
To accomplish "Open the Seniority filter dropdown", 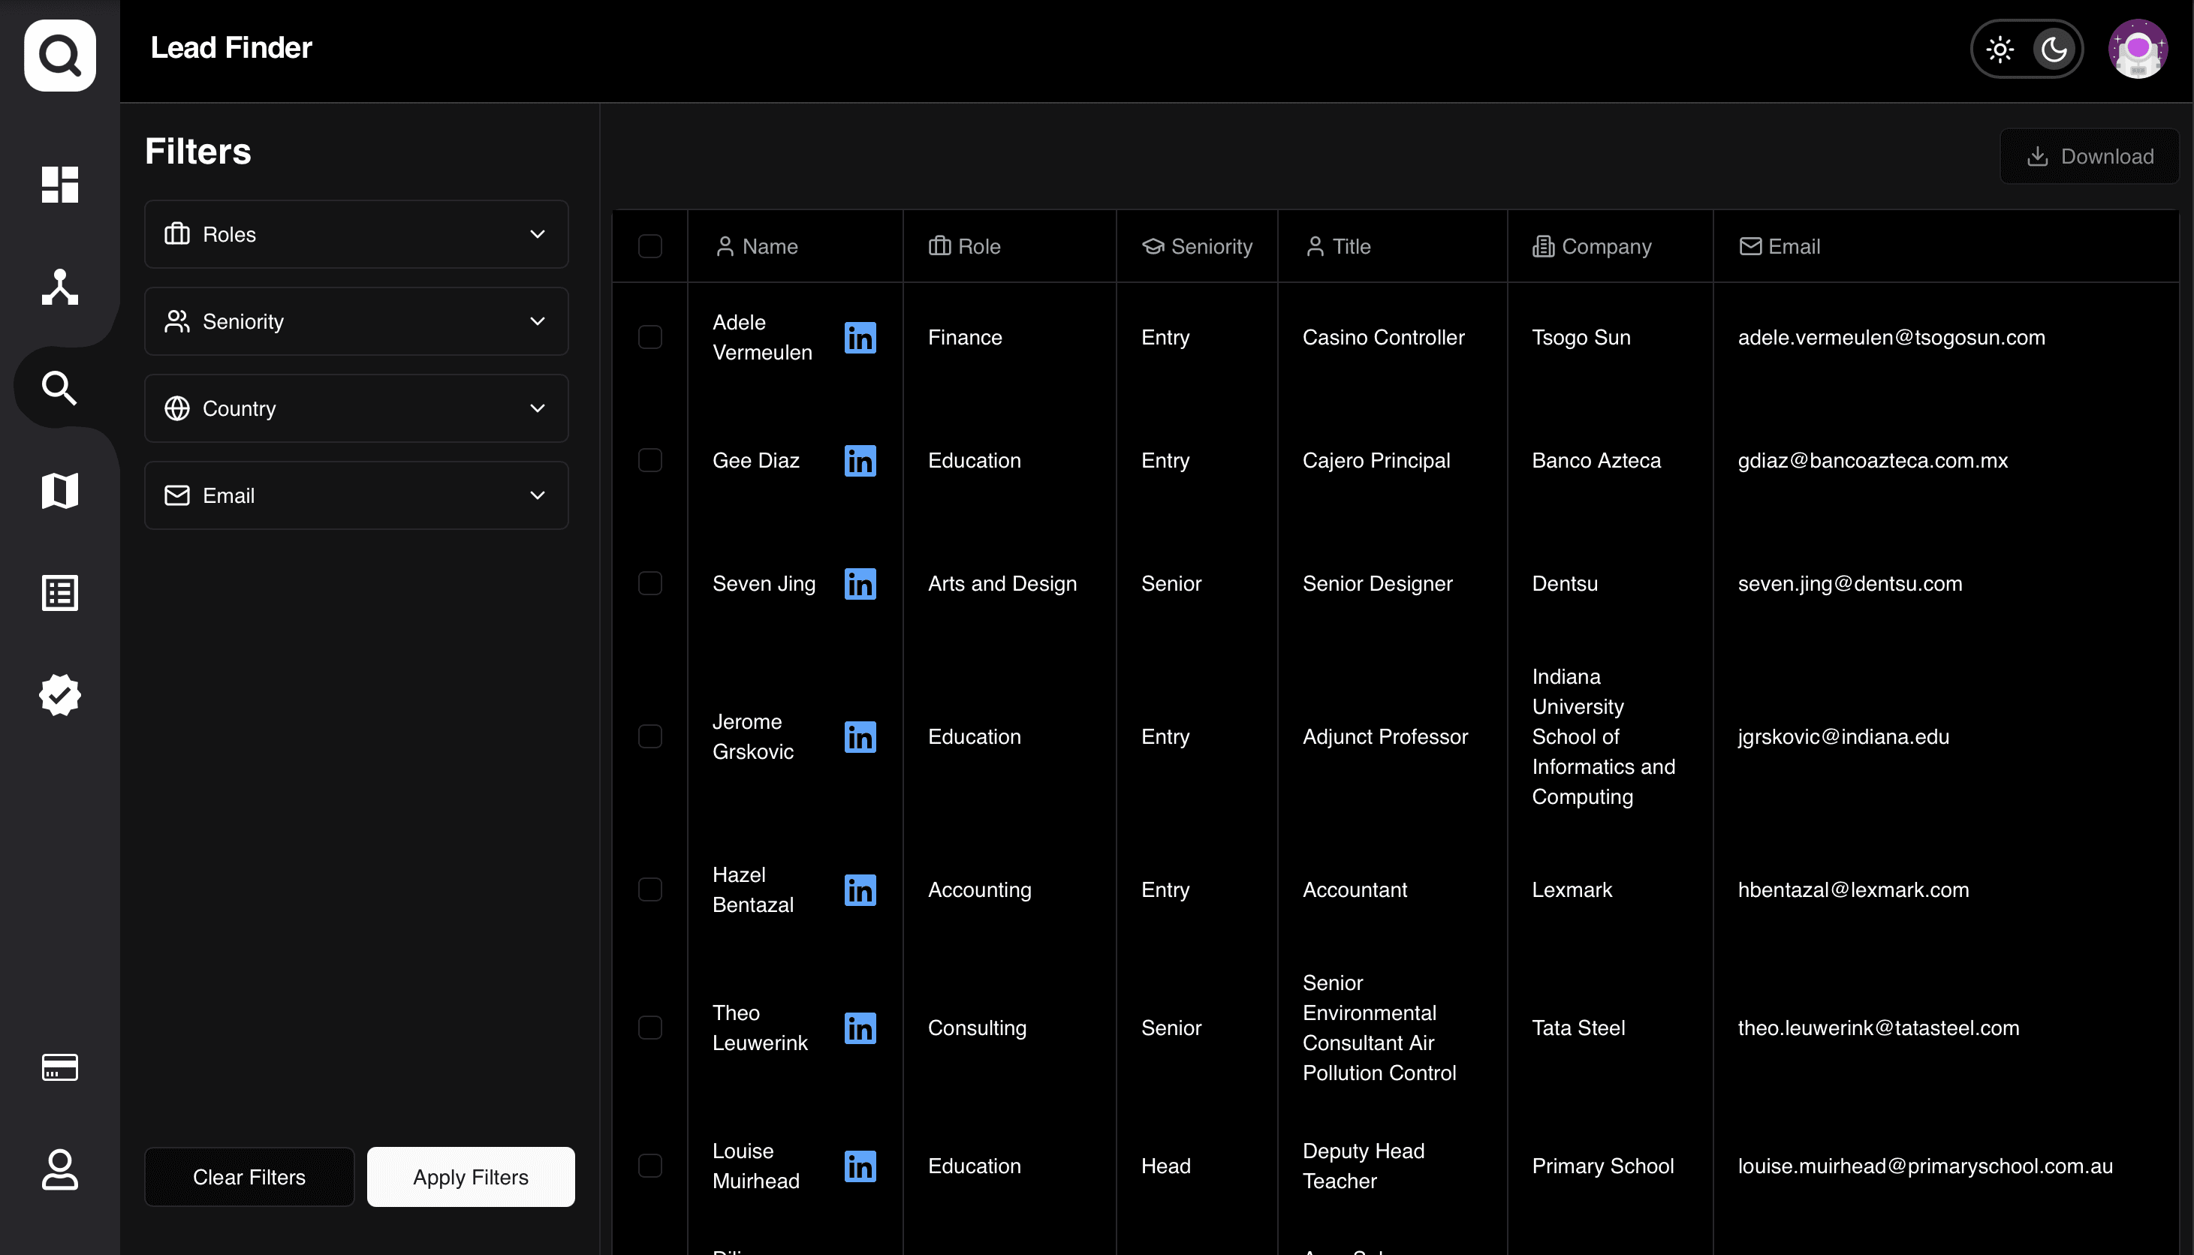I will click(x=356, y=321).
